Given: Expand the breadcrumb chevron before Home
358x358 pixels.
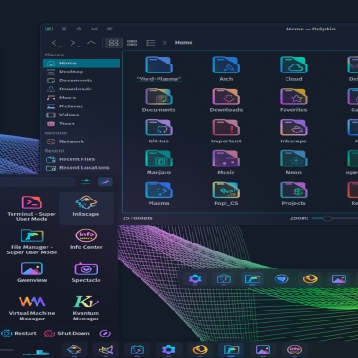Looking at the screenshot, I should pyautogui.click(x=165, y=43).
